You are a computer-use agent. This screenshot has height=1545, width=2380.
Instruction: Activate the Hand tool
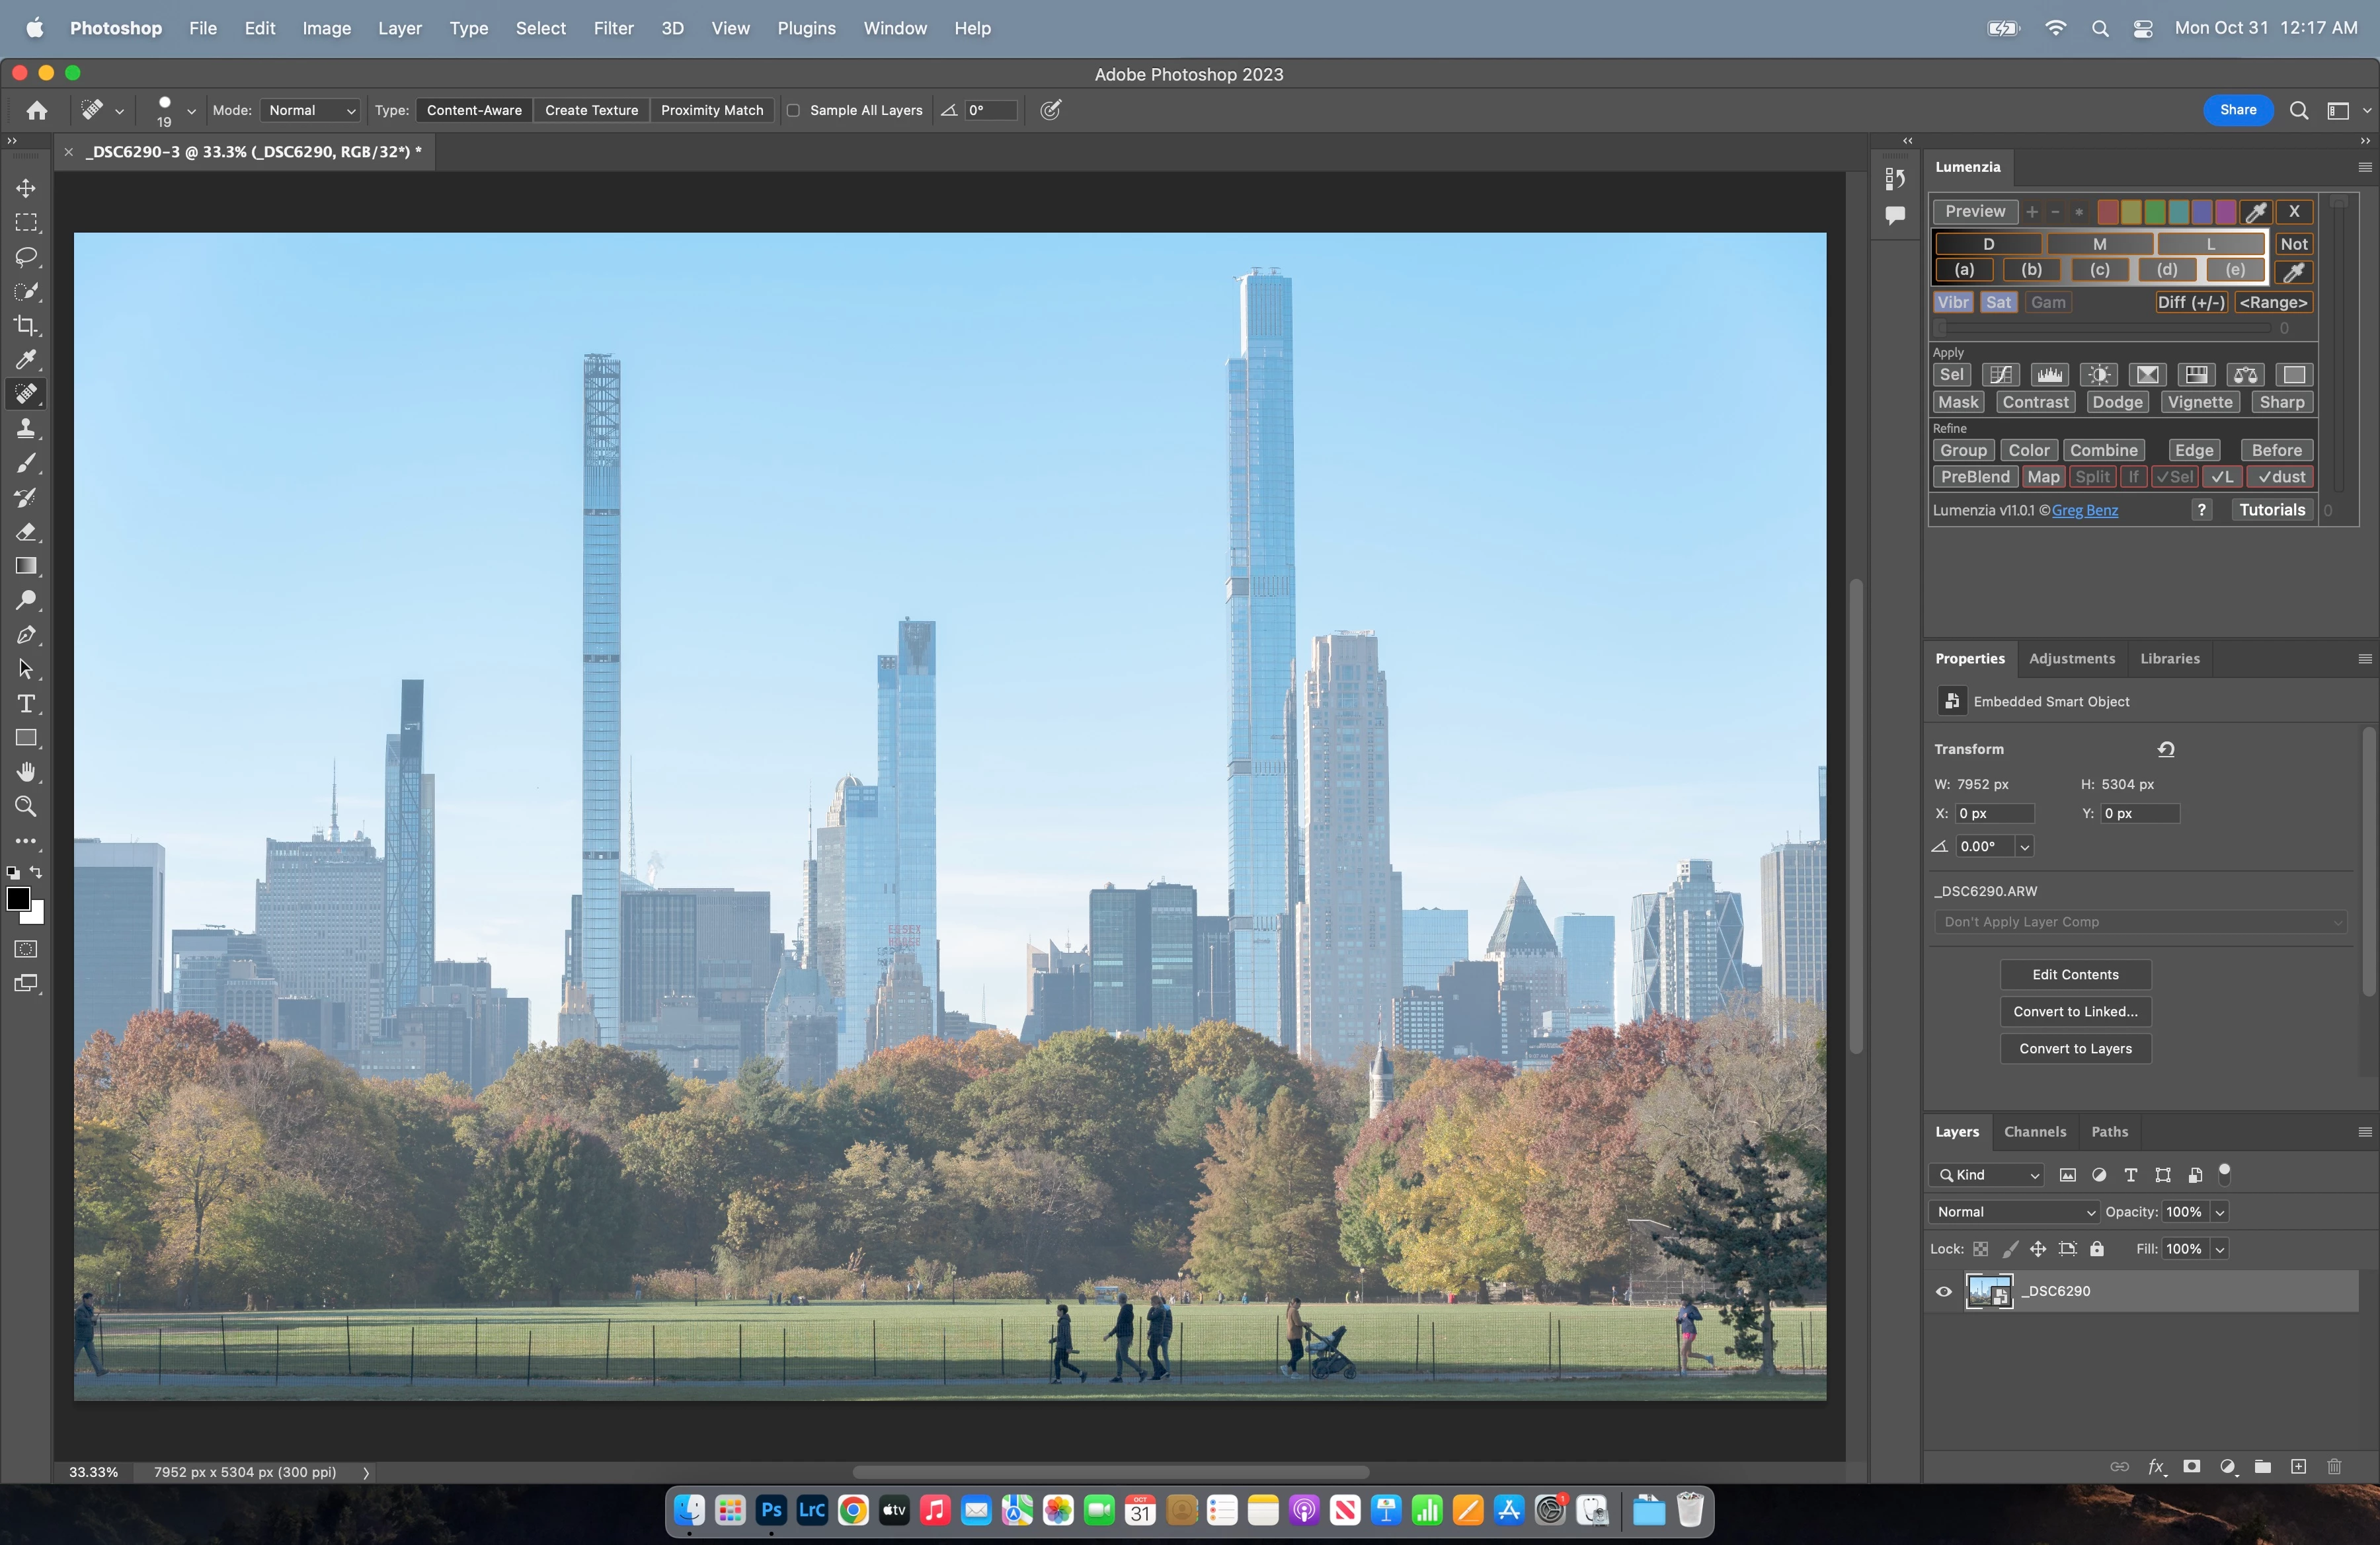pos(26,772)
